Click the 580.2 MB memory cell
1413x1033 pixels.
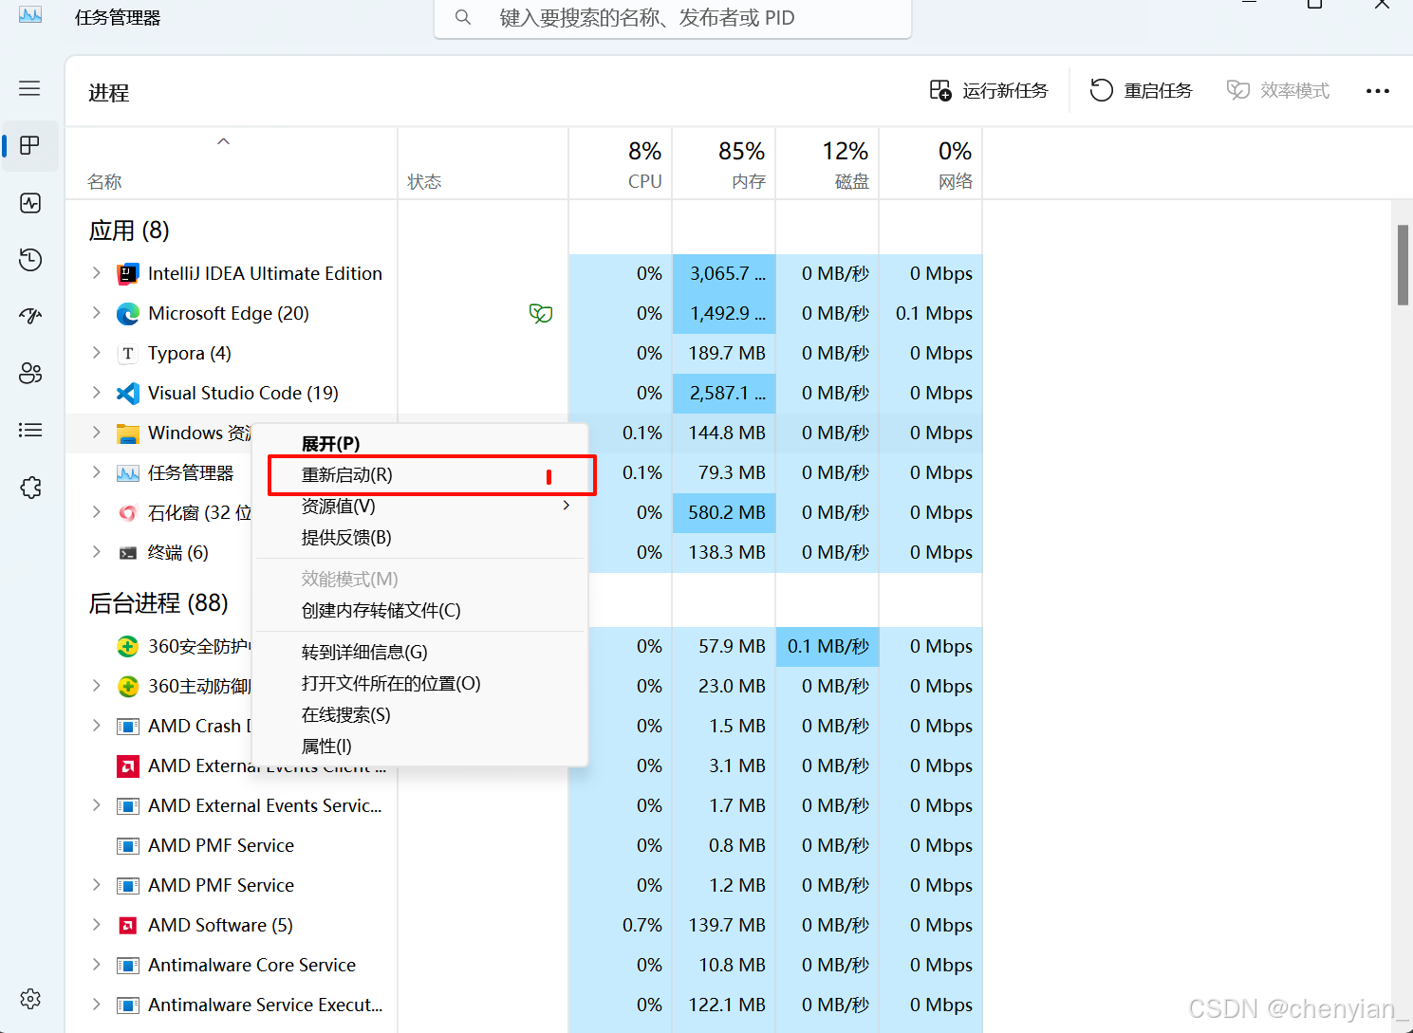(x=724, y=513)
